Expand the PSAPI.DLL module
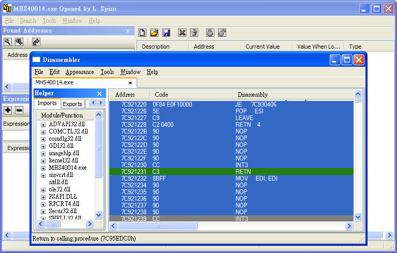 (43, 197)
